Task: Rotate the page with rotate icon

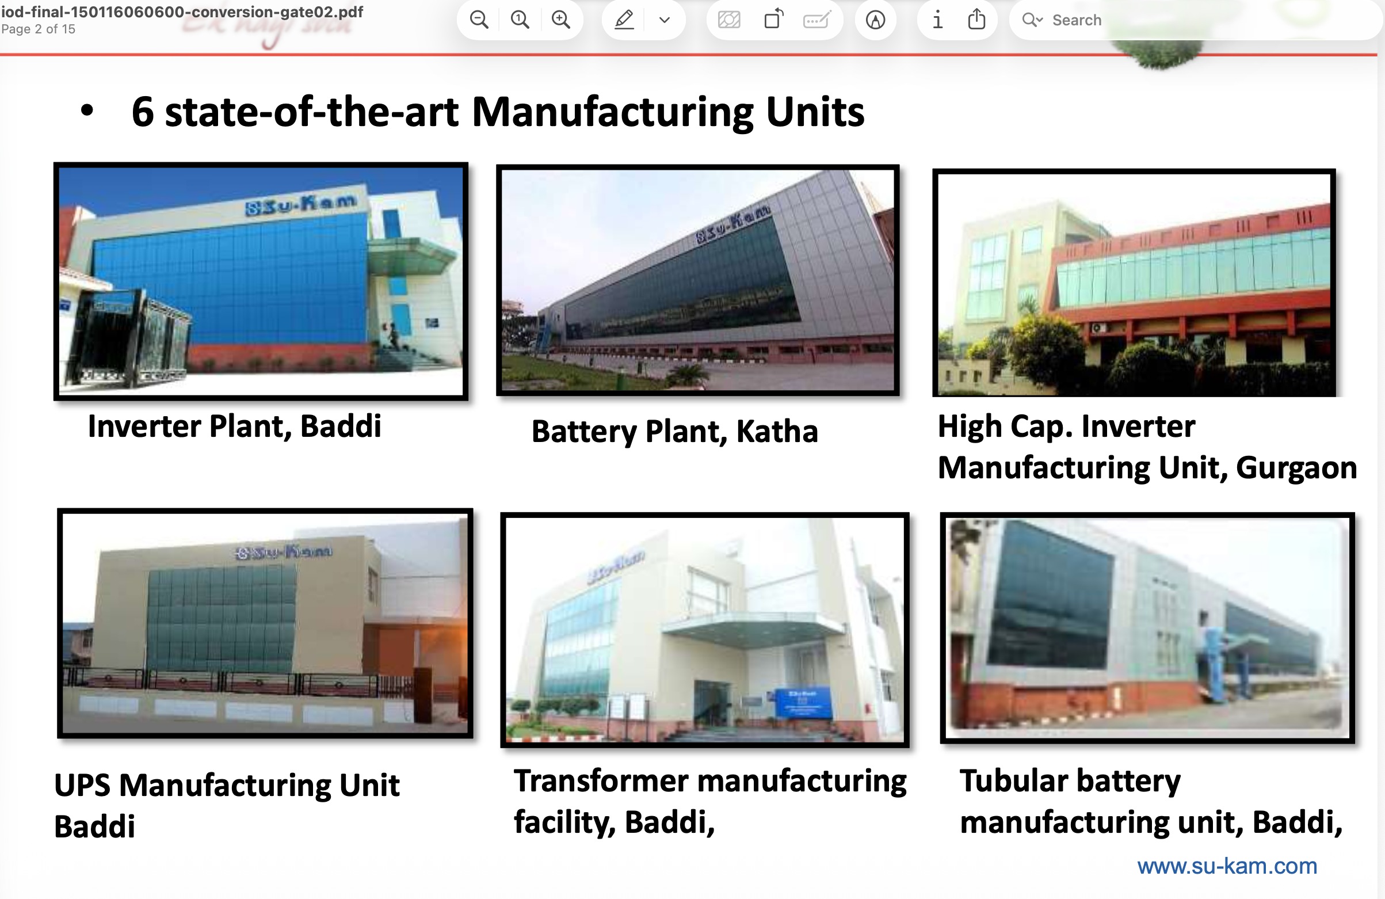Action: [773, 20]
